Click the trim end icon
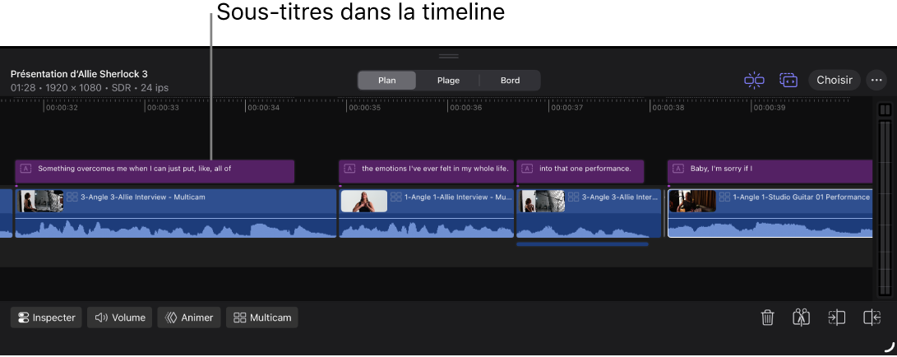The width and height of the screenshot is (897, 357). click(x=872, y=317)
